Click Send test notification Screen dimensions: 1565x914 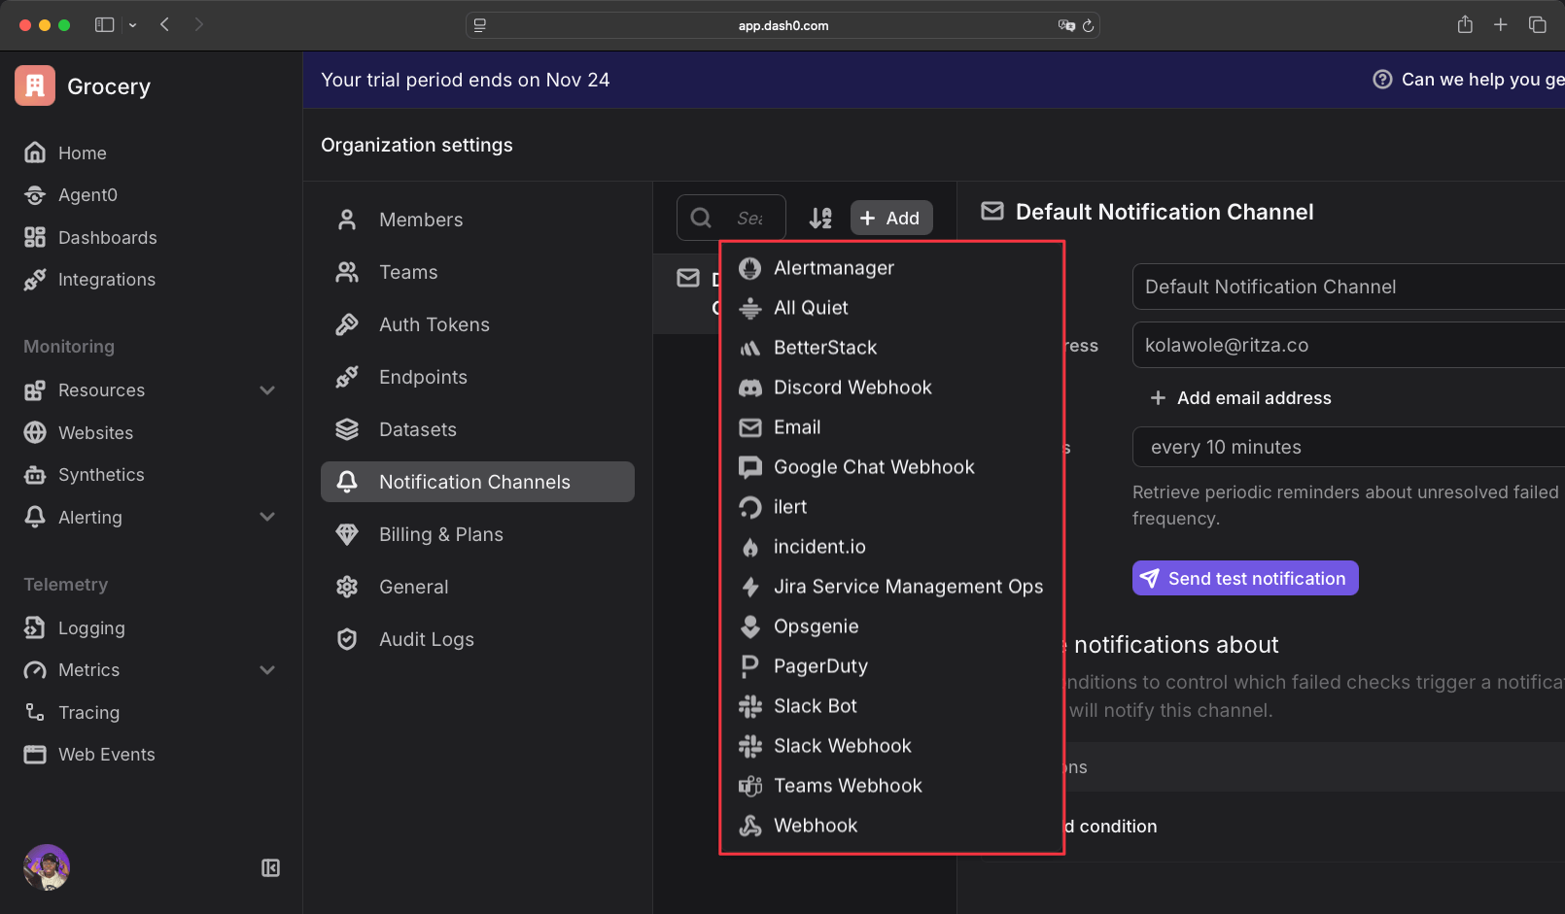click(x=1244, y=578)
